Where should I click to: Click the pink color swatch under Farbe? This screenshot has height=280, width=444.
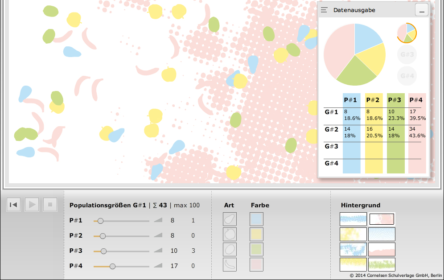[x=256, y=265]
